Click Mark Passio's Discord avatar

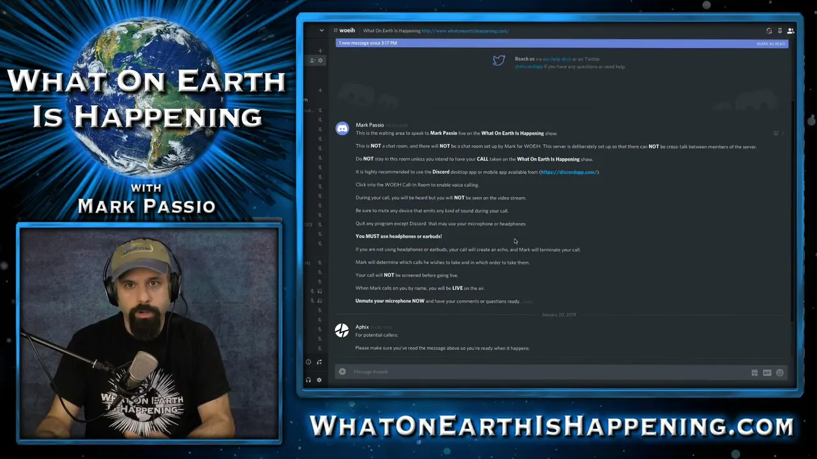tap(342, 129)
